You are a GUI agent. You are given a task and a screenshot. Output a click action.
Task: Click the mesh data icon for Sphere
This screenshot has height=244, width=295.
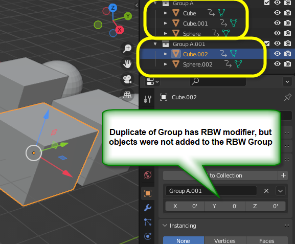point(226,33)
